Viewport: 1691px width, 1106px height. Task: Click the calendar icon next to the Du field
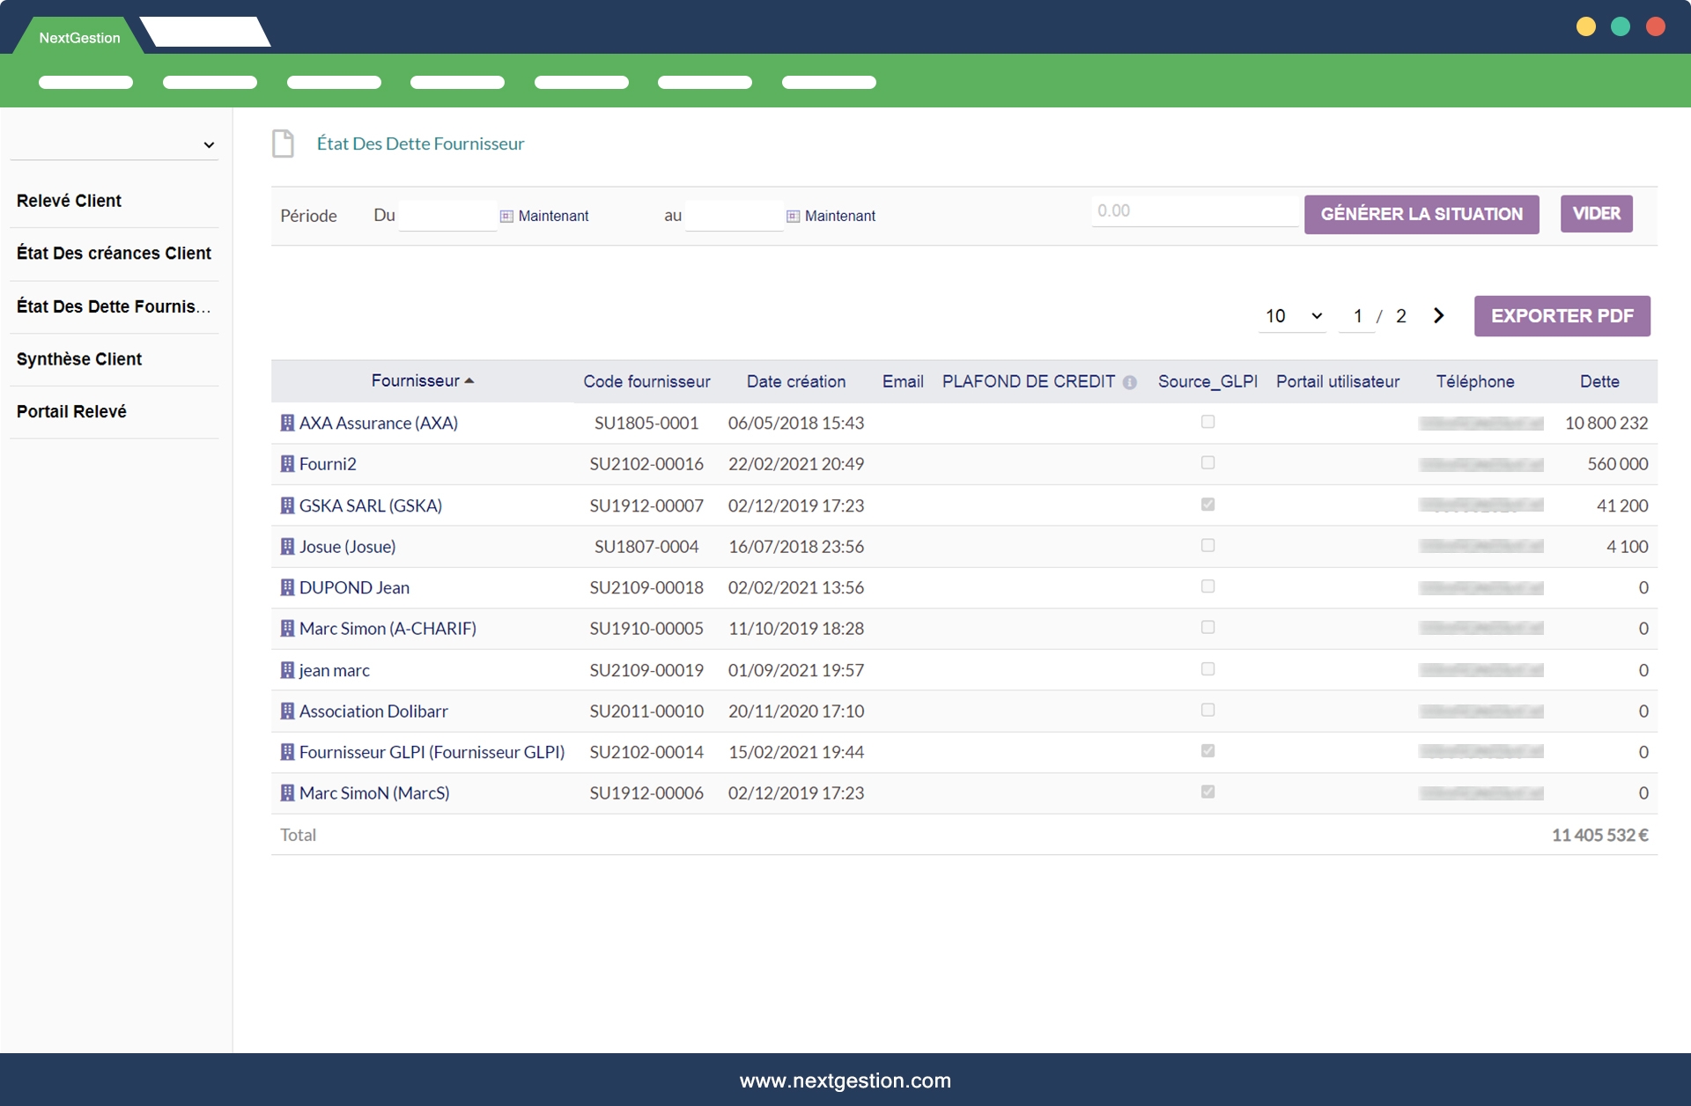[x=506, y=217]
